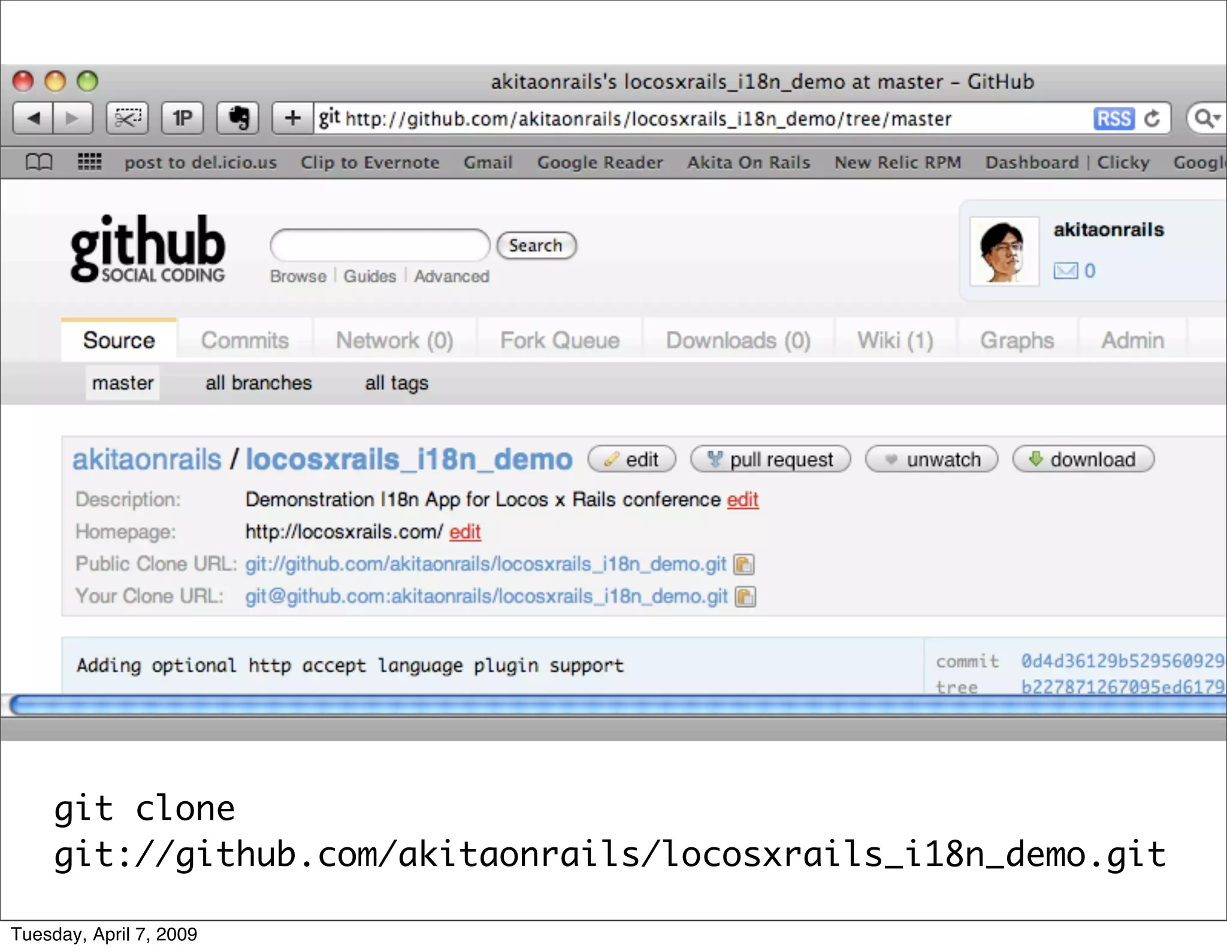
Task: Open the Wiki (1) tab
Action: pyautogui.click(x=895, y=340)
